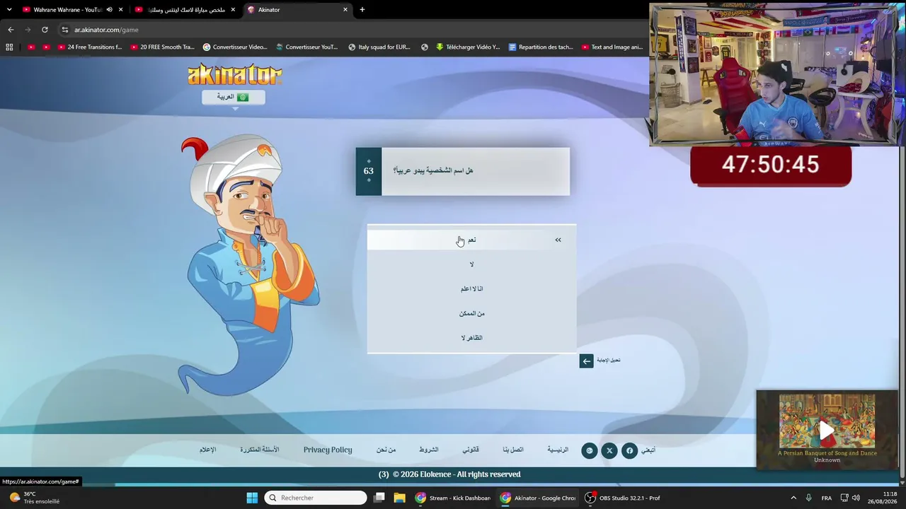The width and height of the screenshot is (906, 509).
Task: Open the Facebook social icon in footer
Action: pos(629,450)
